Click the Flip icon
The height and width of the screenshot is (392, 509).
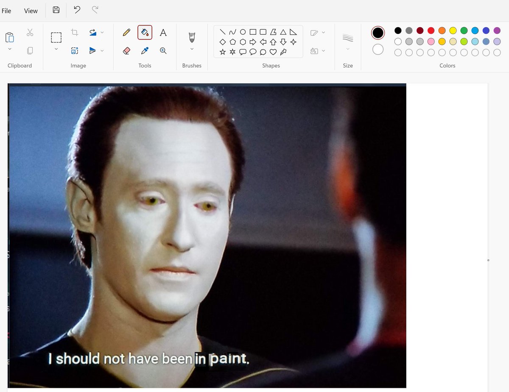[92, 50]
